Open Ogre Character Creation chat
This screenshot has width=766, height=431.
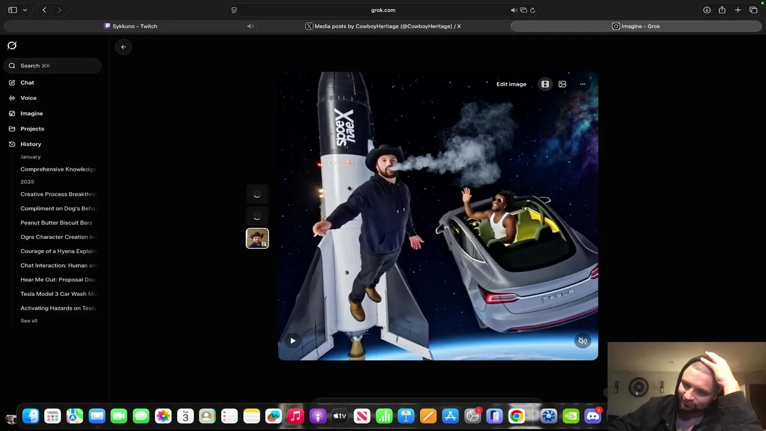(x=58, y=237)
